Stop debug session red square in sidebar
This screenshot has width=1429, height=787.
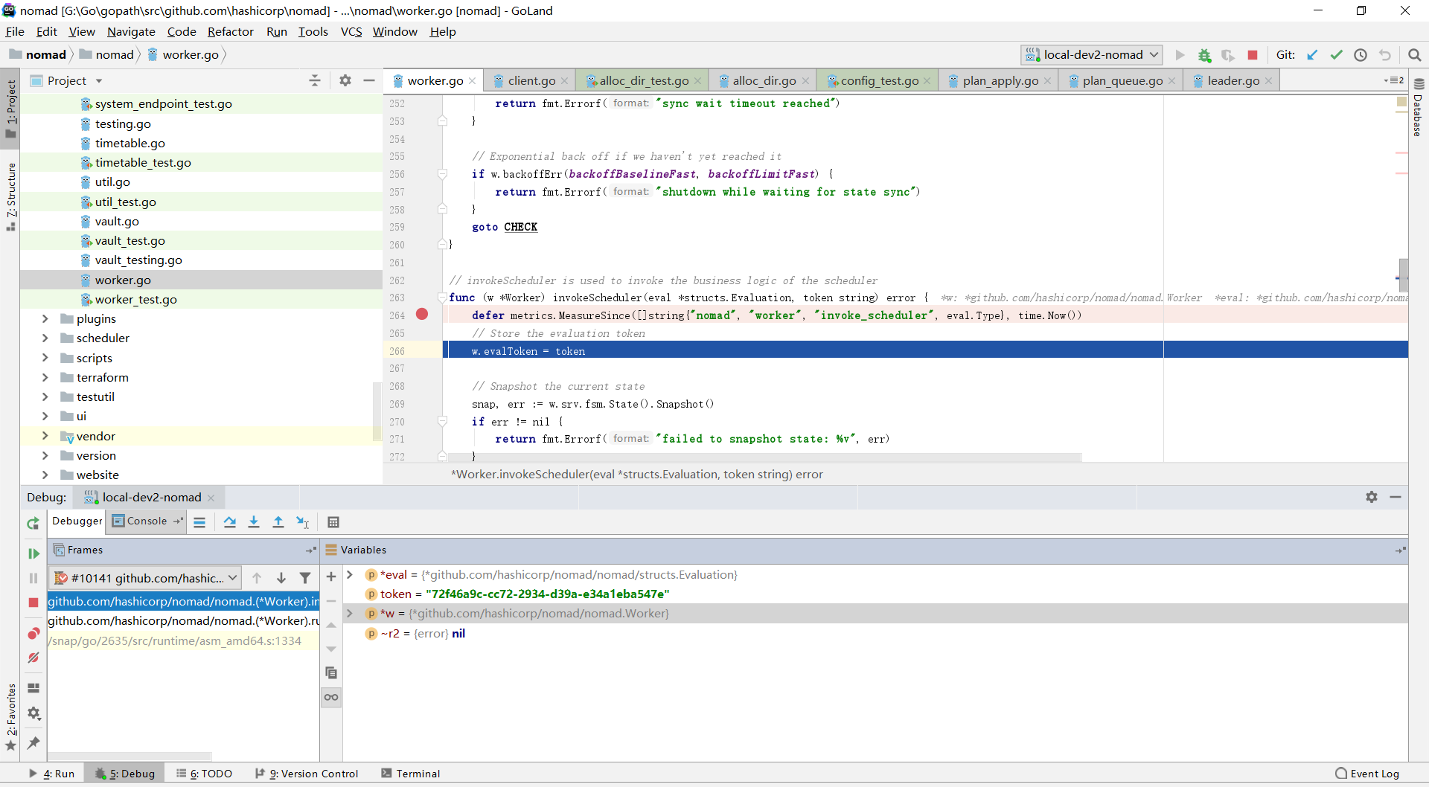[x=33, y=603]
